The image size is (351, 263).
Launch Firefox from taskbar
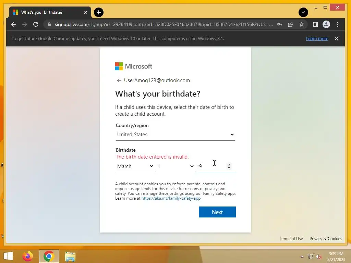[x=28, y=256]
